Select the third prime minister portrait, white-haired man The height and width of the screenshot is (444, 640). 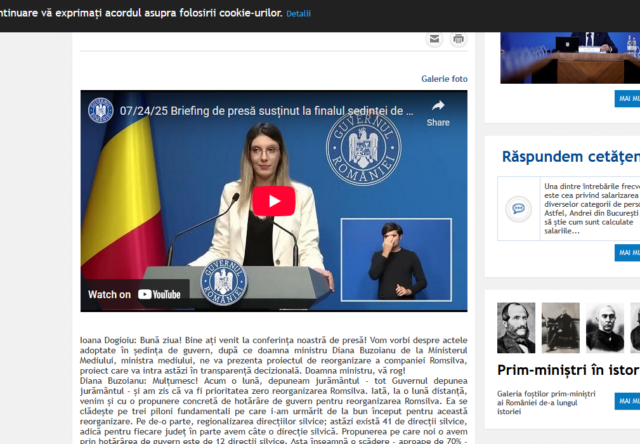pos(605,328)
